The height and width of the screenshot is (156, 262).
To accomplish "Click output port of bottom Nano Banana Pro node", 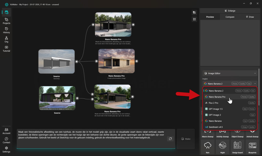I will tap(133, 97).
